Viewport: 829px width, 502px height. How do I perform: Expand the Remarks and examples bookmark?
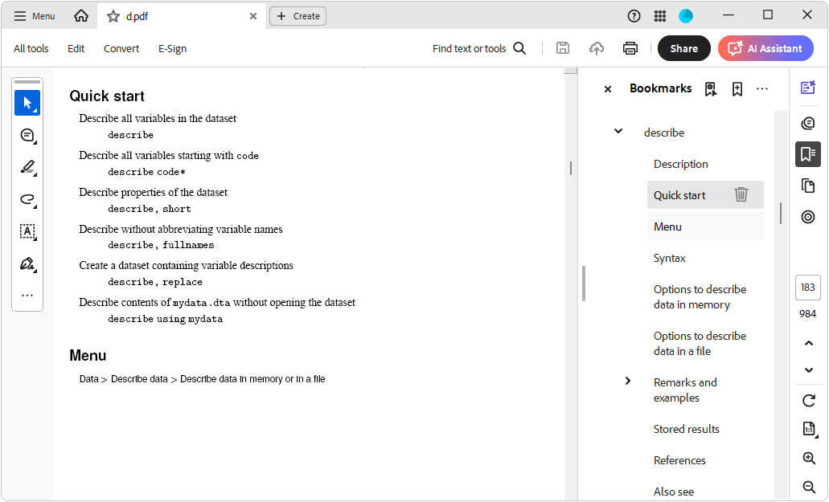[627, 382]
